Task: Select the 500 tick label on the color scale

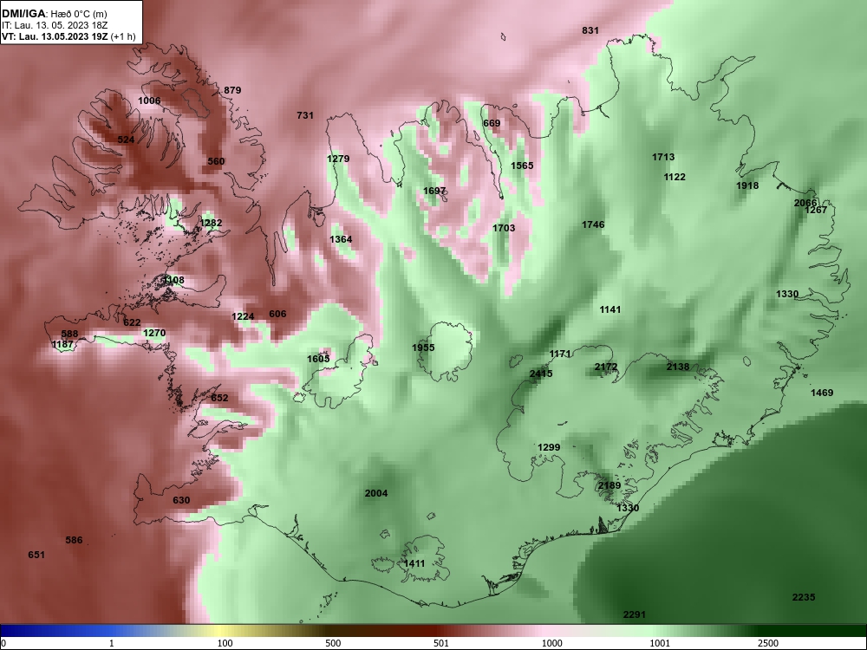Action: coord(333,643)
